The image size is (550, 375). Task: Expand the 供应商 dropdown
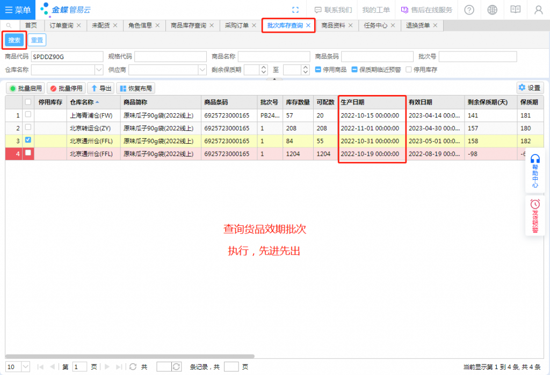(202, 70)
